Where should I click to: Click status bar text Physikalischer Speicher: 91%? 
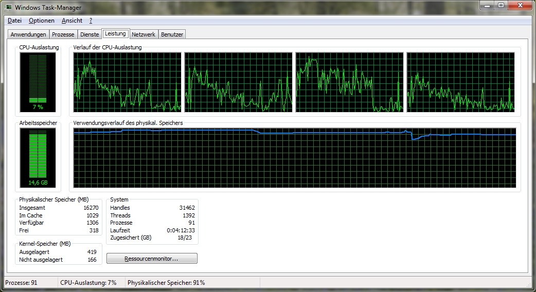[x=166, y=283]
